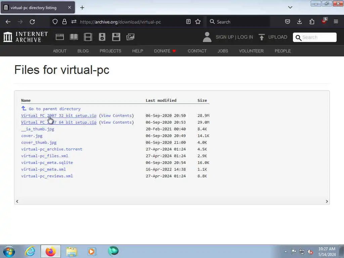Show hidden tray icons arrow
This screenshot has width=344, height=258.
pyautogui.click(x=286, y=252)
